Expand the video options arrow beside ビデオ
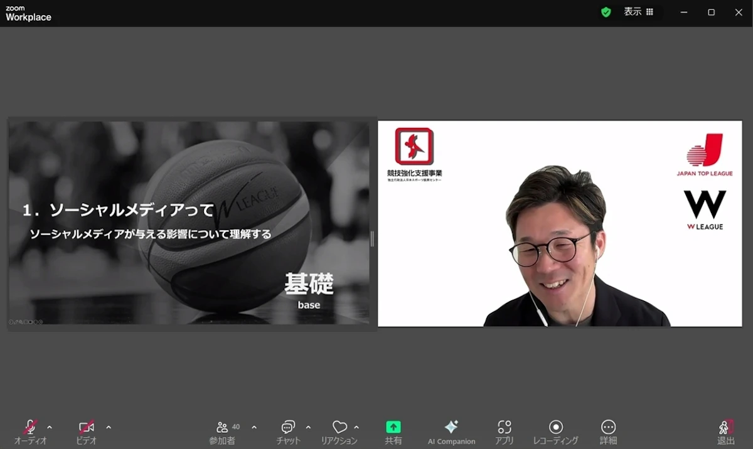The height and width of the screenshot is (449, 753). [x=109, y=428]
